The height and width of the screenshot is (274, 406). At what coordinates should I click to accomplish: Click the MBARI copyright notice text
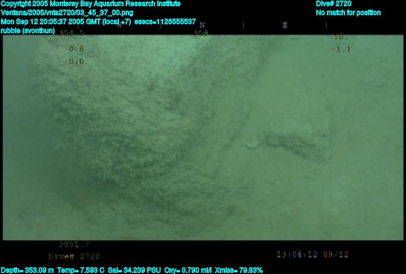coord(90,4)
